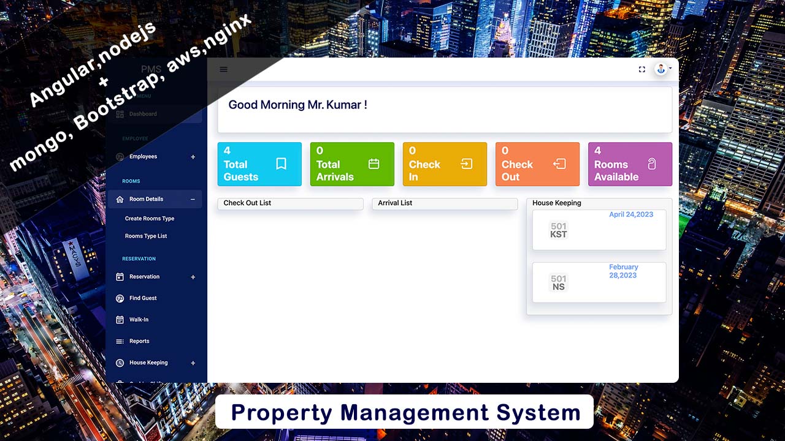Open the Total Arrivals card
The width and height of the screenshot is (785, 441).
352,164
